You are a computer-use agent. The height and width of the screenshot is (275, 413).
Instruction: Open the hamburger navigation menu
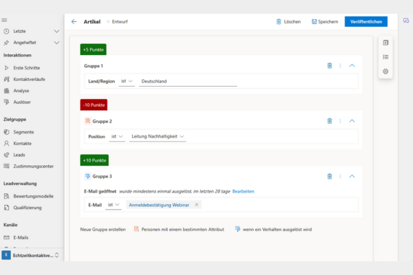(4, 20)
